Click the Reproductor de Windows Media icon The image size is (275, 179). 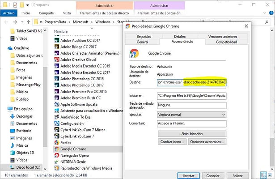click(x=57, y=168)
